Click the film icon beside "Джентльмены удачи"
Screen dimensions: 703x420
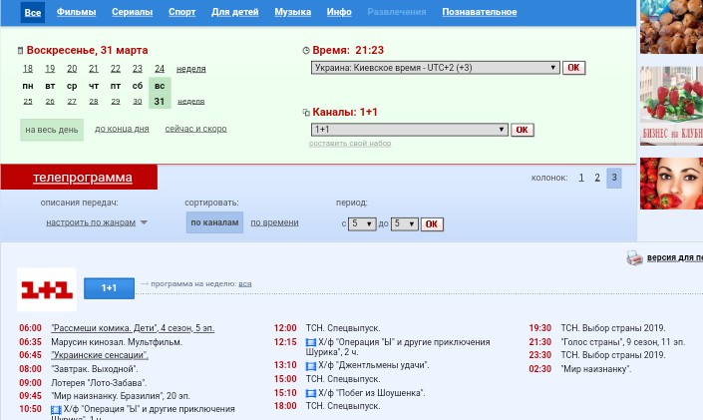311,366
